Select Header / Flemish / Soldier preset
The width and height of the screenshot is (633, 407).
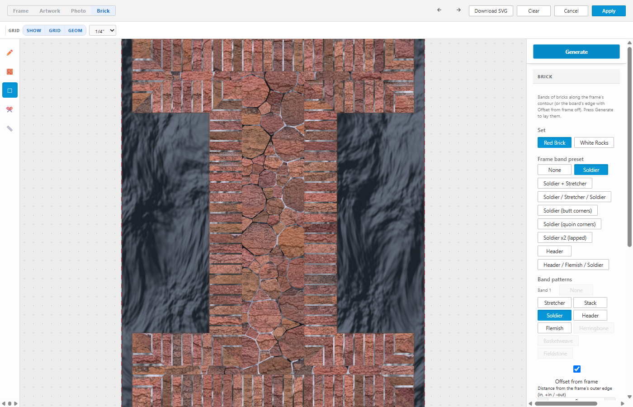pyautogui.click(x=573, y=265)
